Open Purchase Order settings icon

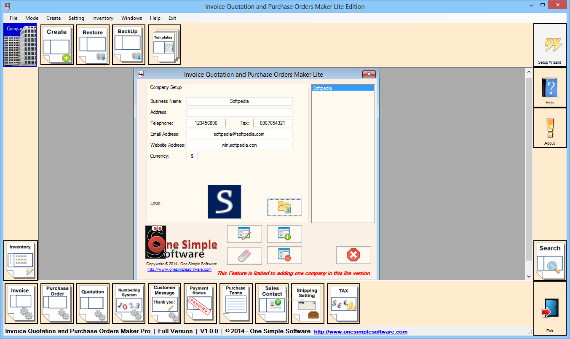click(x=57, y=304)
